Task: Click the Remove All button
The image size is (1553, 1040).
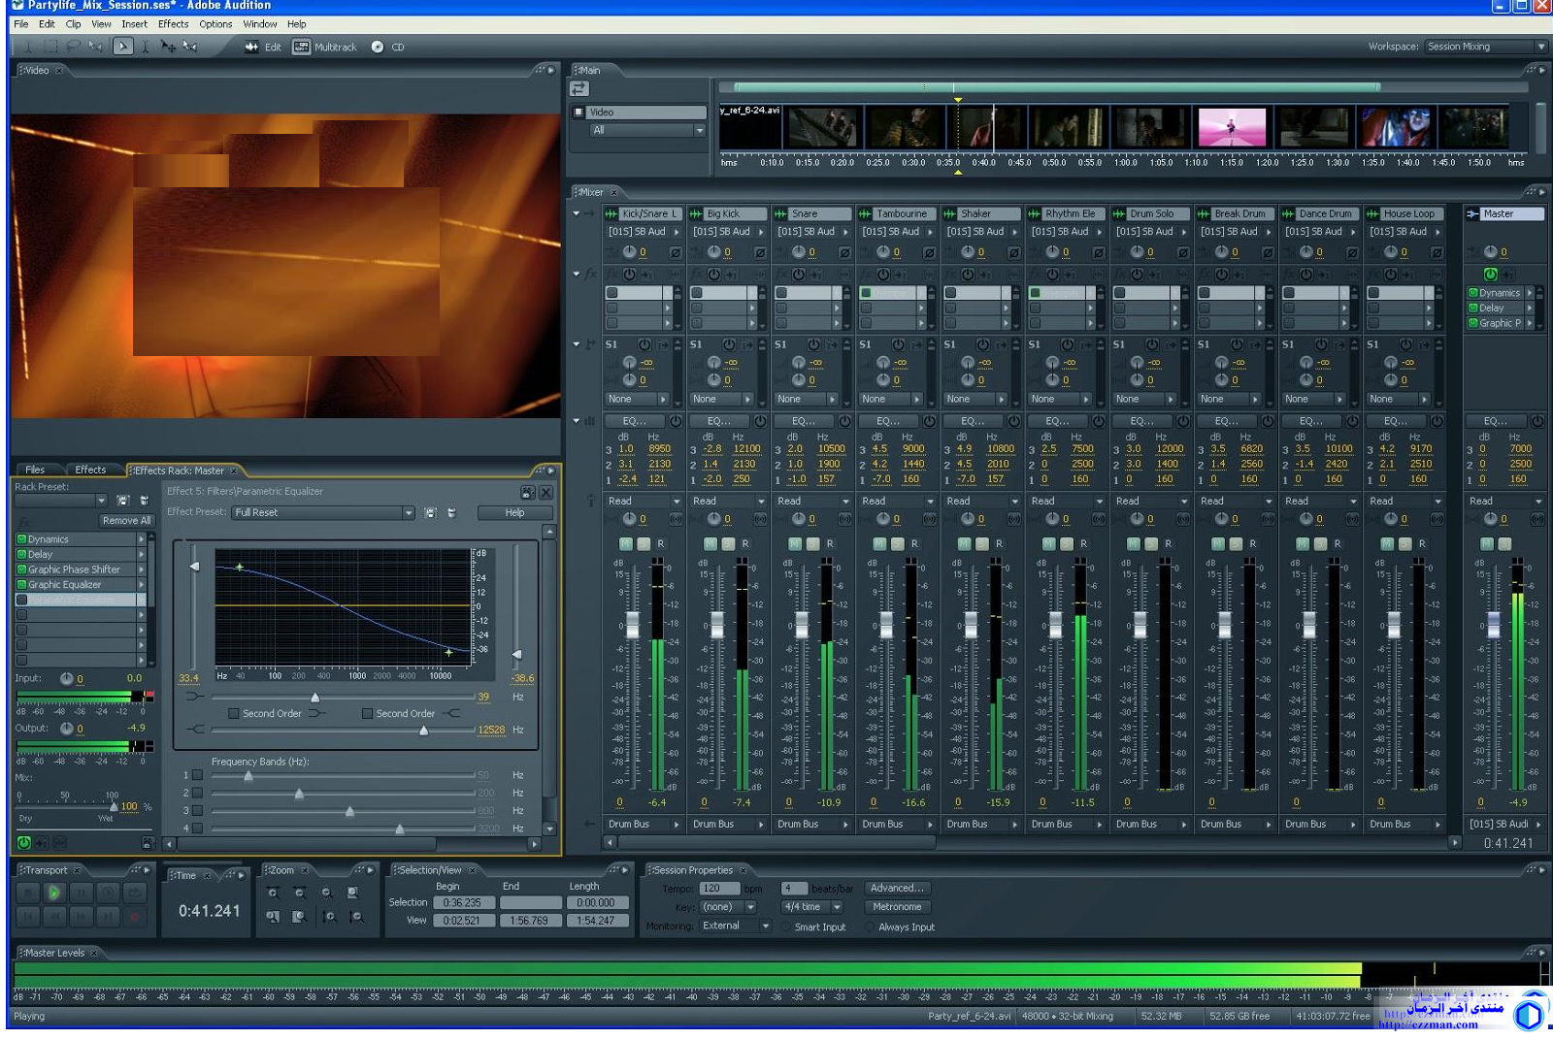Action: pos(126,521)
